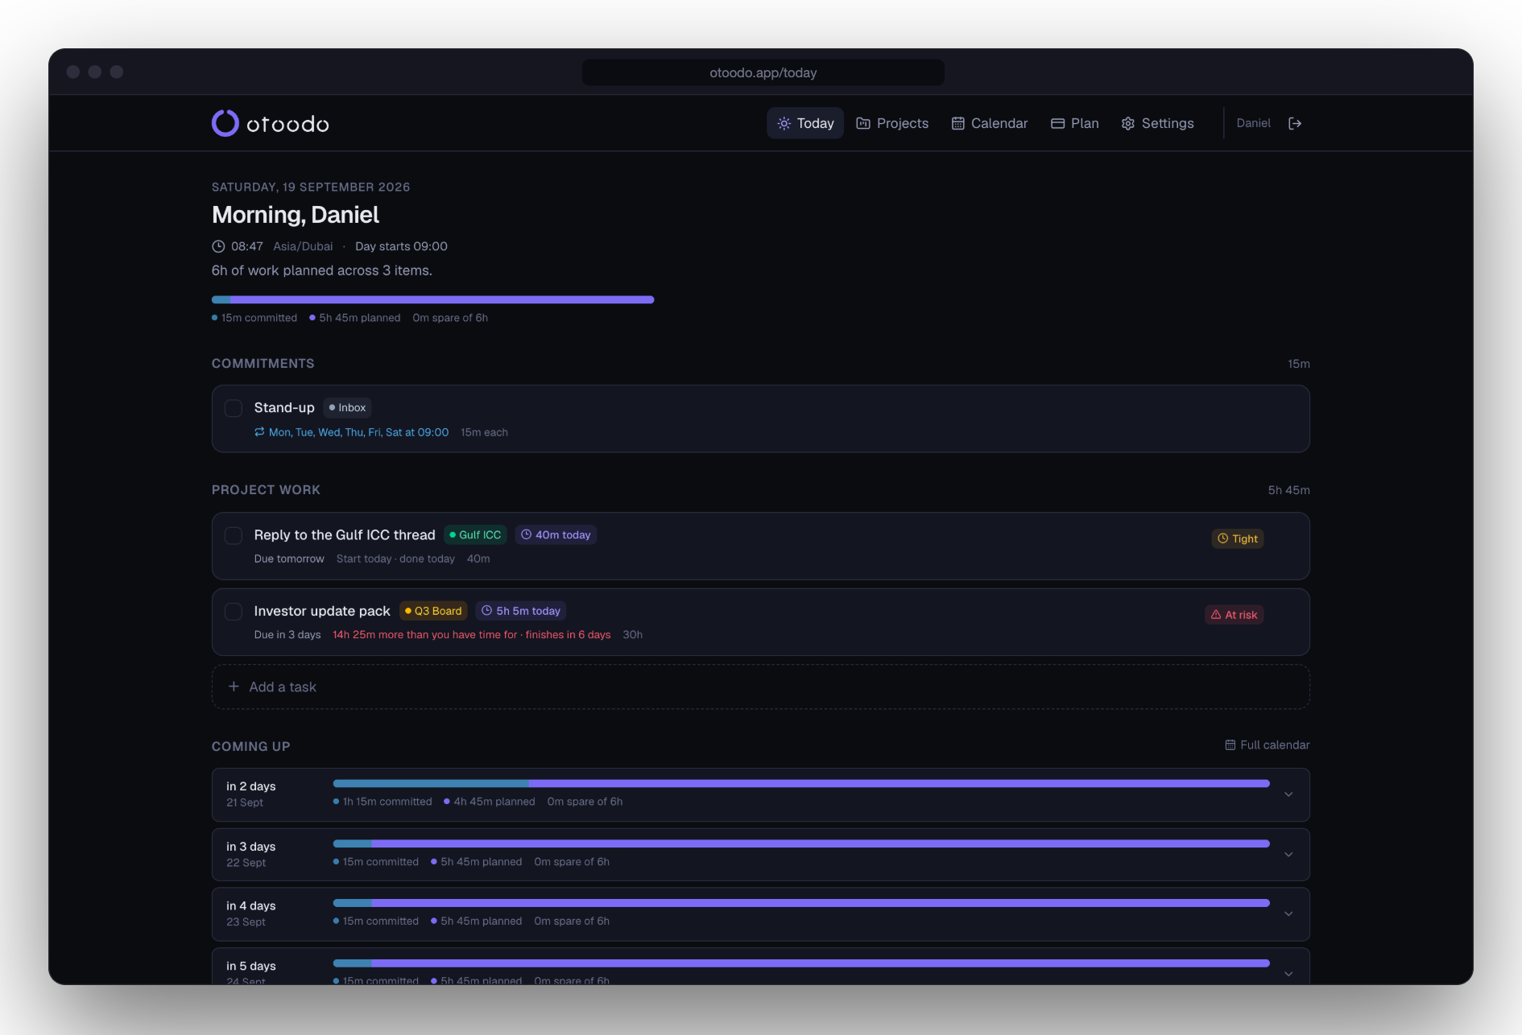Click the calendar icon beside Full calendar
Screen dimensions: 1522x1035
click(1230, 745)
